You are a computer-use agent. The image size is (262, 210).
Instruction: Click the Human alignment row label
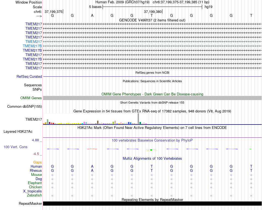point(36,166)
